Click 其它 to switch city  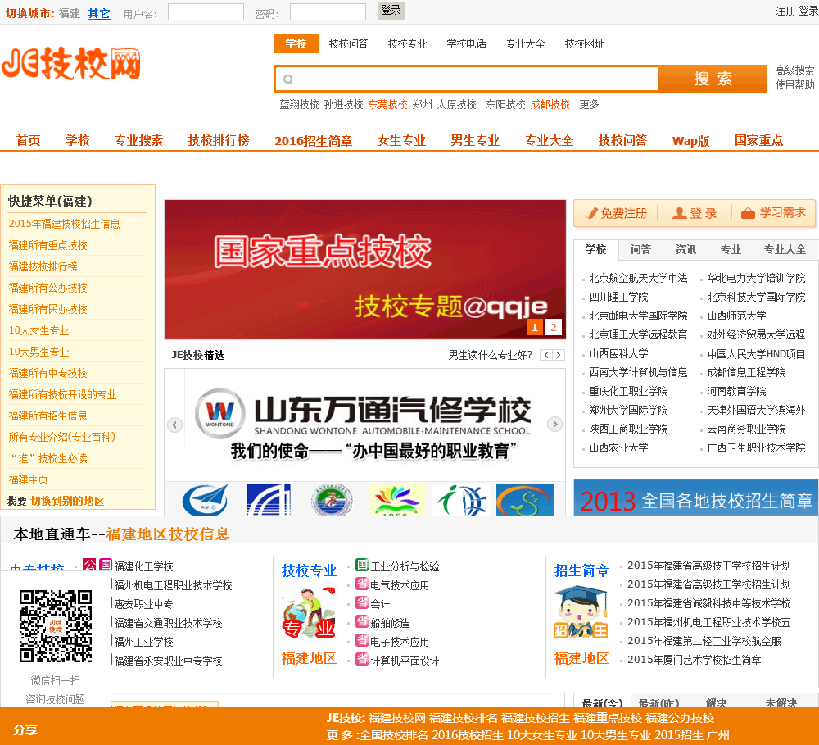coord(99,13)
